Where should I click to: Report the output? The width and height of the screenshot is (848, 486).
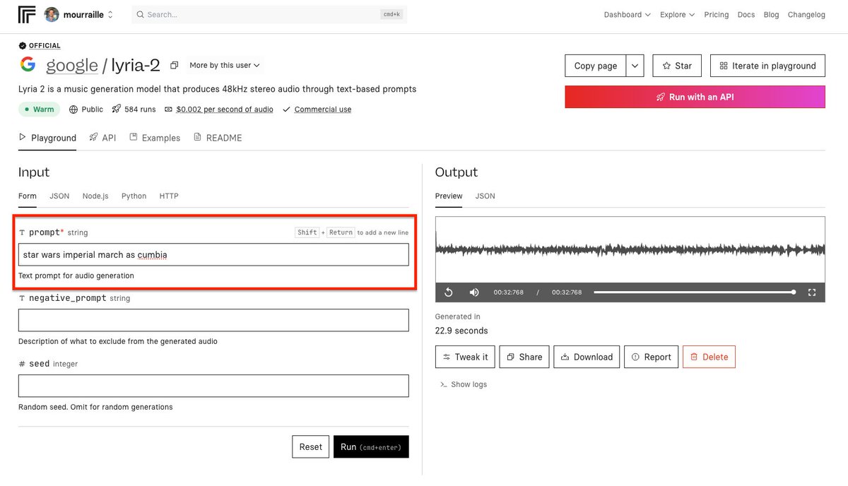coord(652,357)
